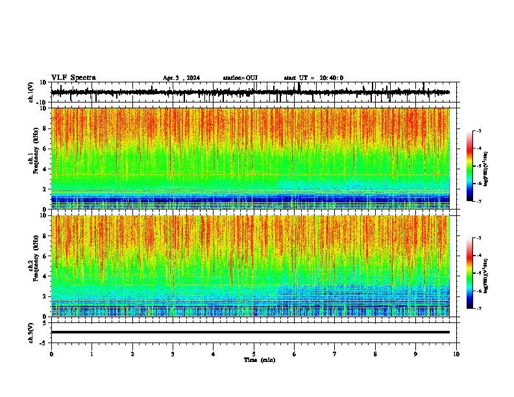Click time axis tick label "1"

92,354
